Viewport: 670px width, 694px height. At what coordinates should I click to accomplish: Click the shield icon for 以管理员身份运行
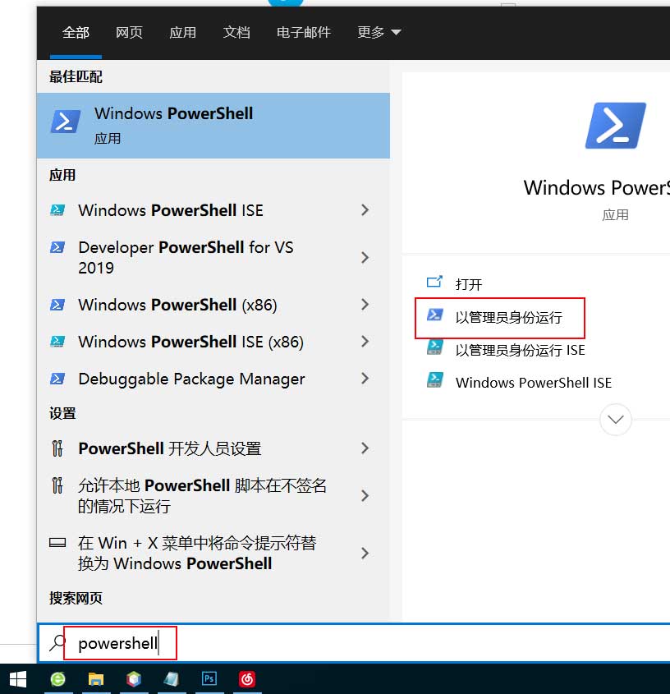tap(435, 315)
